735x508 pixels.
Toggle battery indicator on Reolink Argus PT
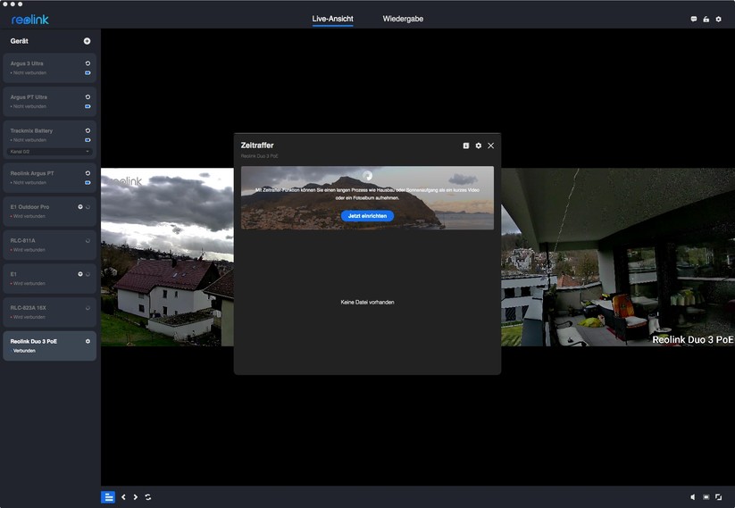[x=88, y=182]
